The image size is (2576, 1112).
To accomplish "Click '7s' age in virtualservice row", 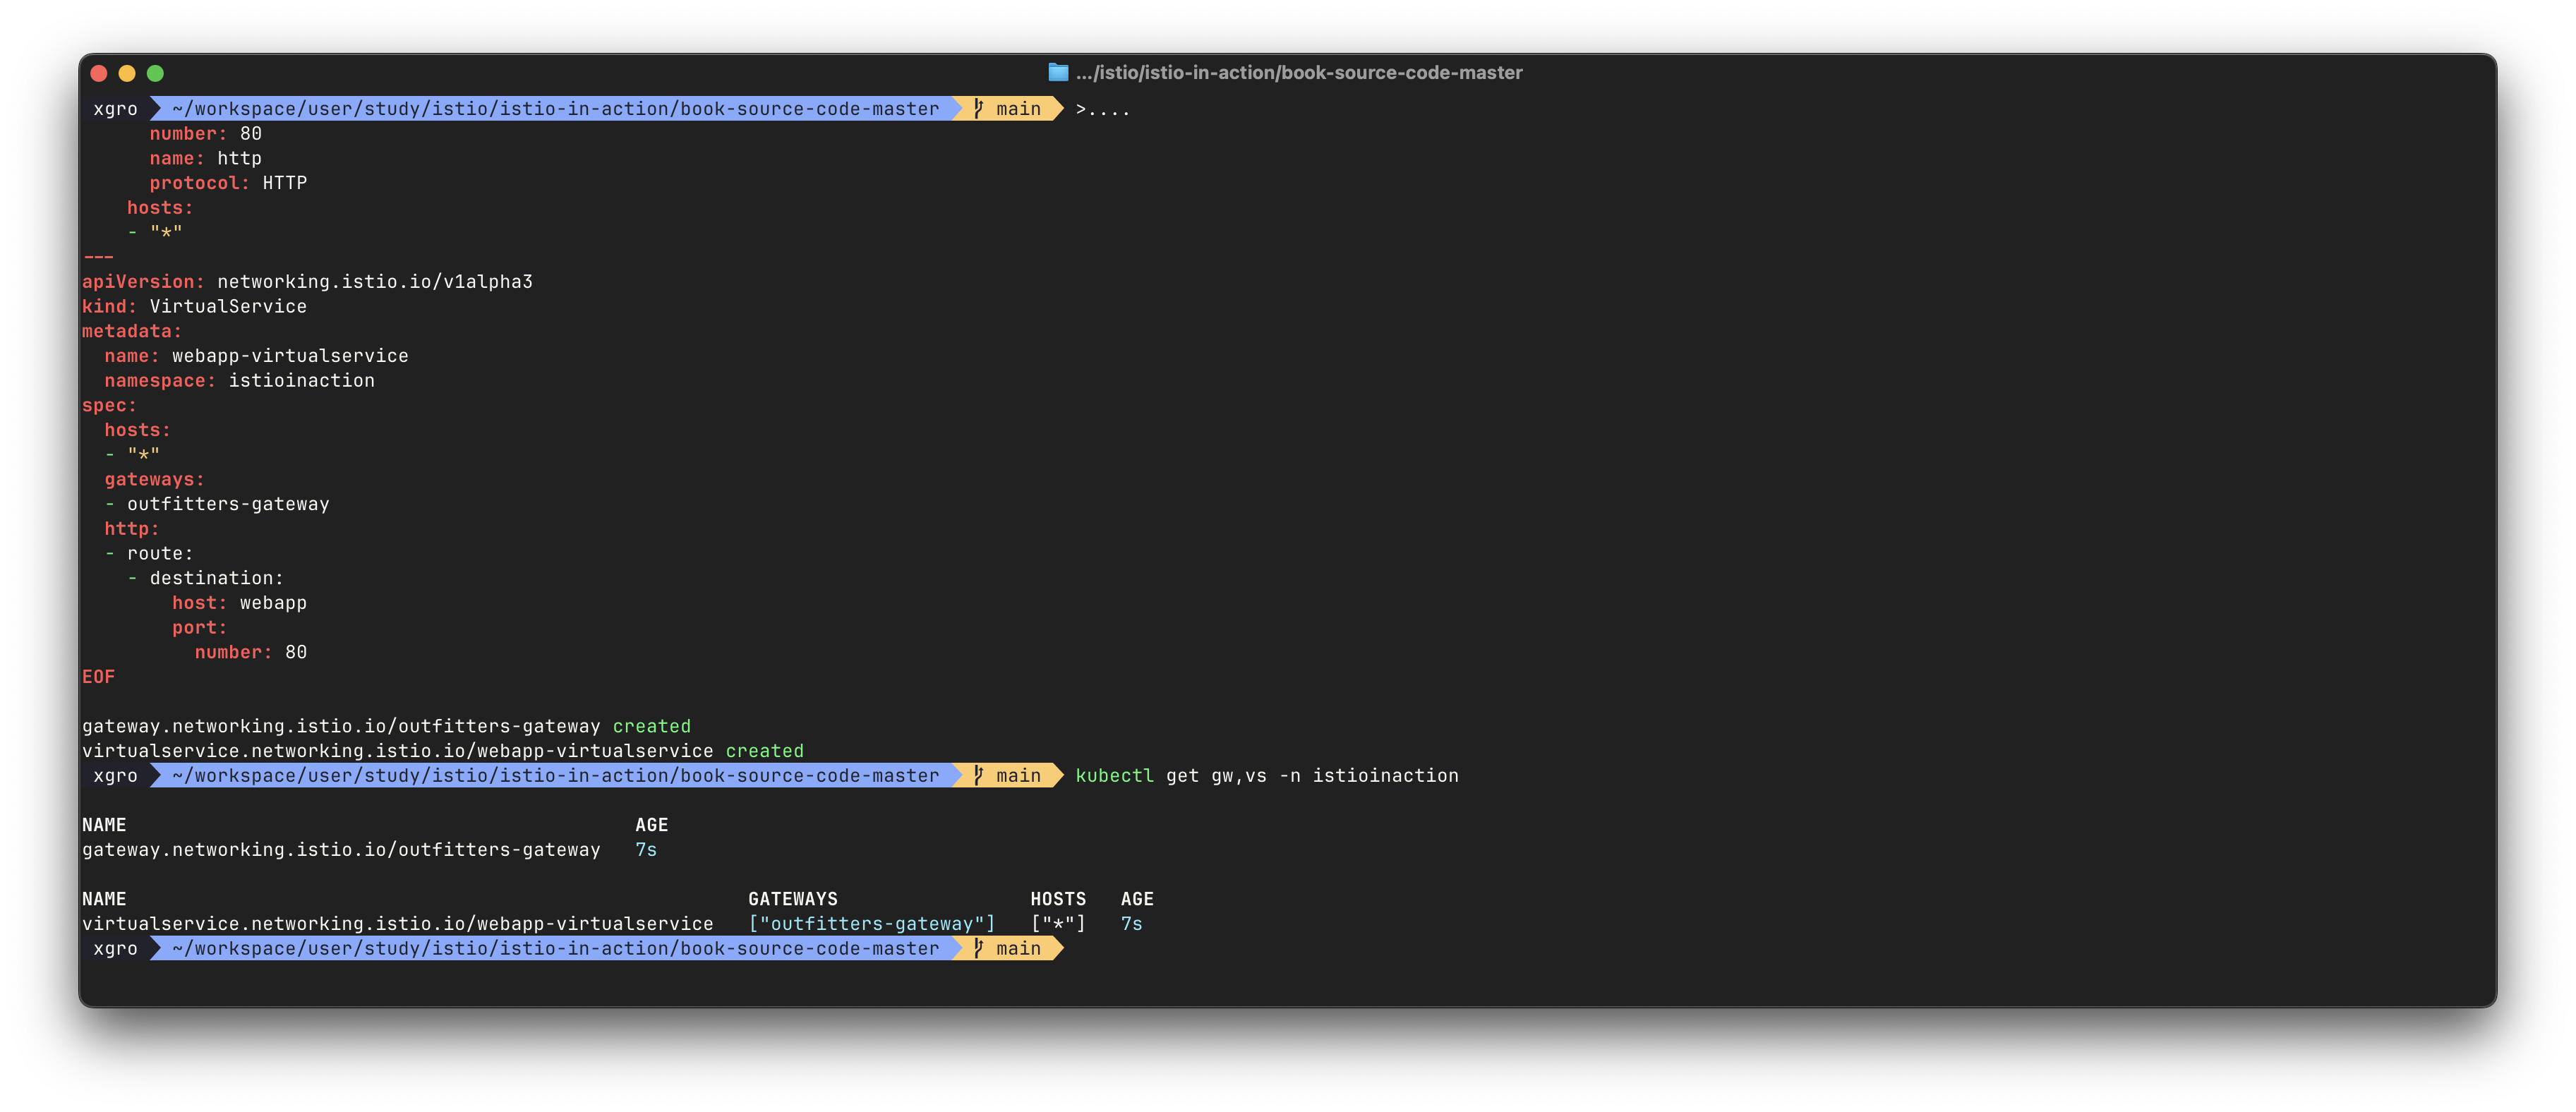I will click(1131, 923).
